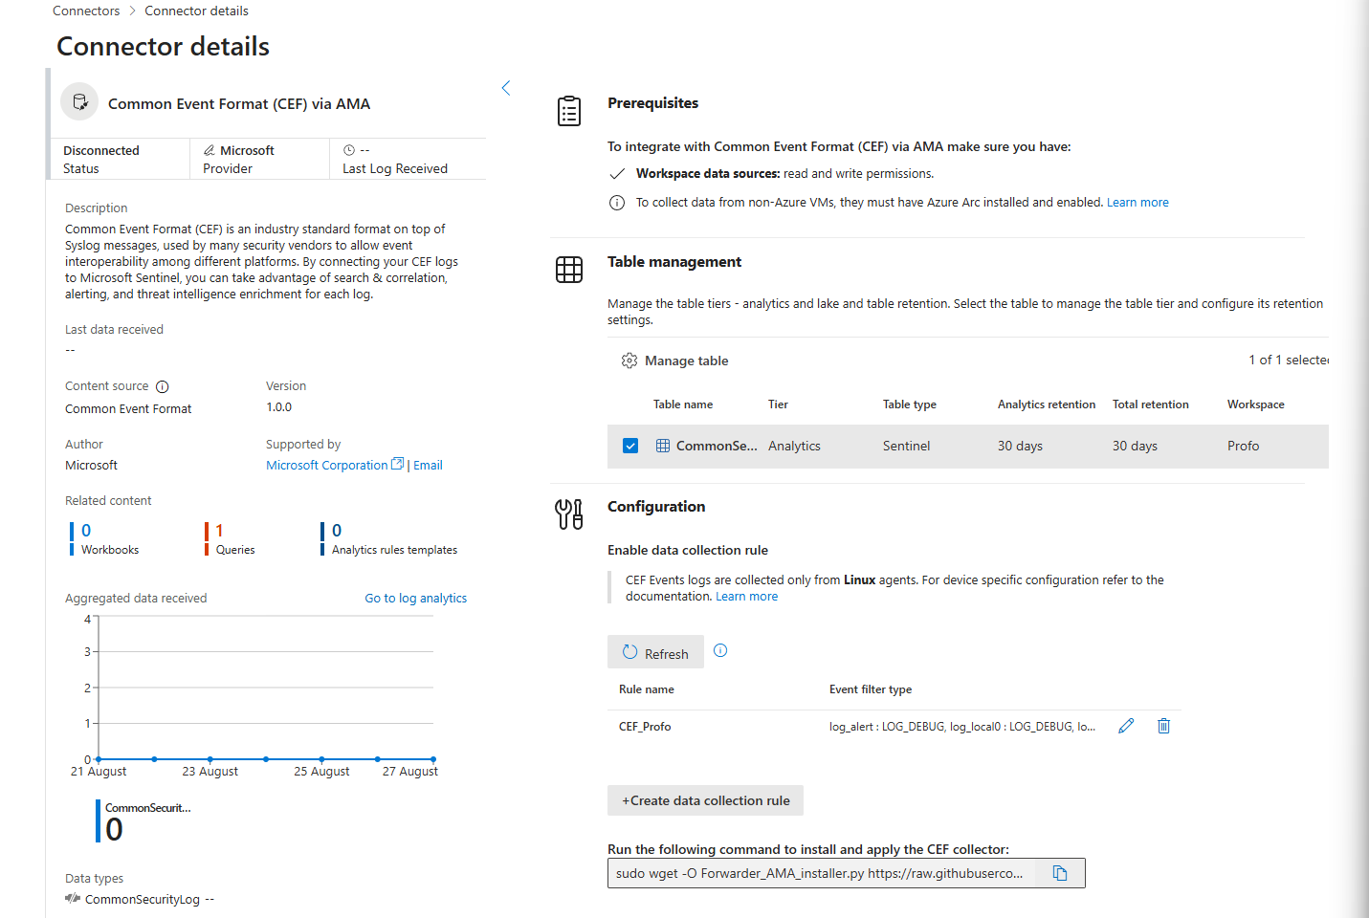Open the Connectors breadcrumb
This screenshot has width=1369, height=918.
click(86, 11)
